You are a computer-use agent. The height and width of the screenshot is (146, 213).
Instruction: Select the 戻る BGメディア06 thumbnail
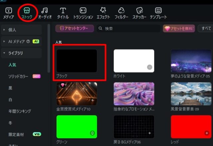134,127
